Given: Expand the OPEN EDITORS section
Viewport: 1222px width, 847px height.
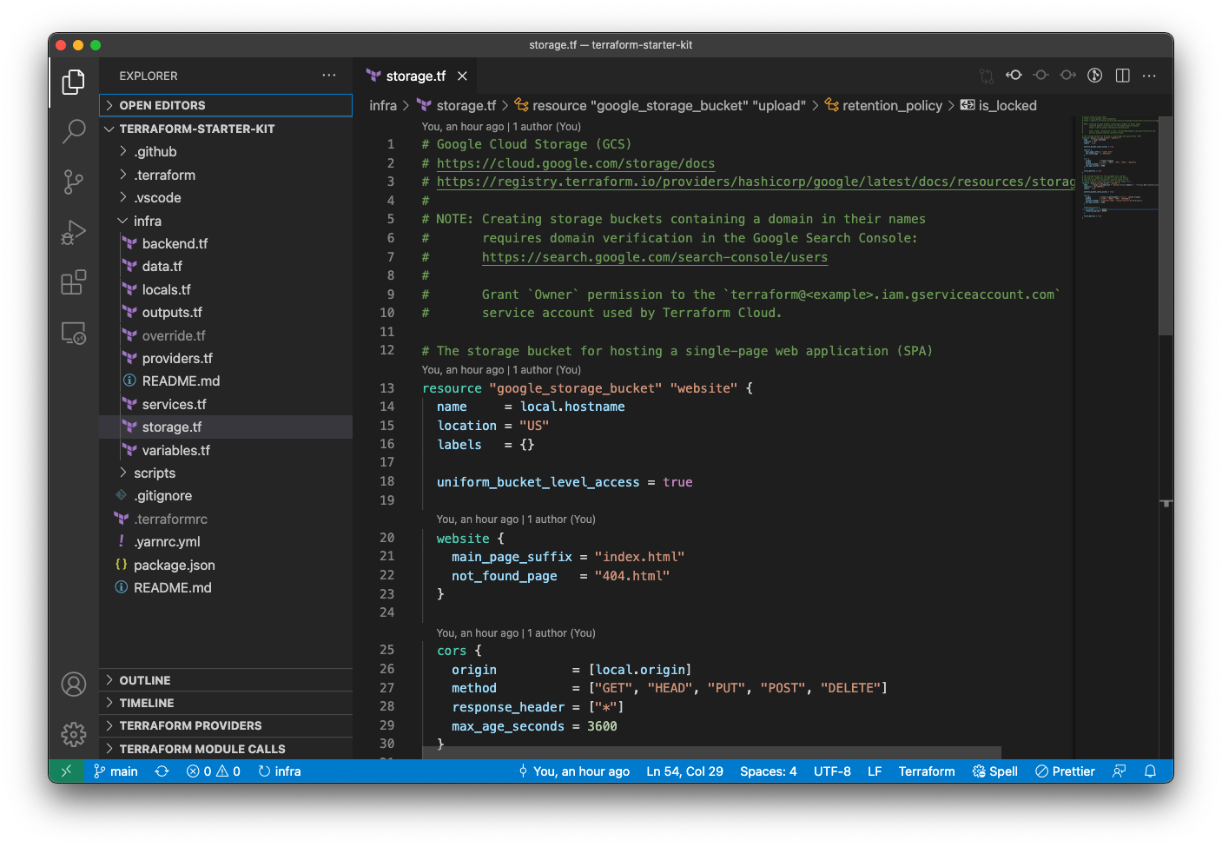Looking at the screenshot, I should pos(226,105).
